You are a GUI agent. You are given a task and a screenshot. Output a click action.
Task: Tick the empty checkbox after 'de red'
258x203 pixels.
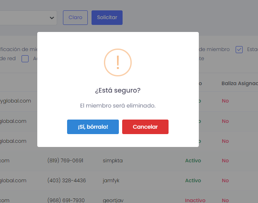tap(25, 59)
